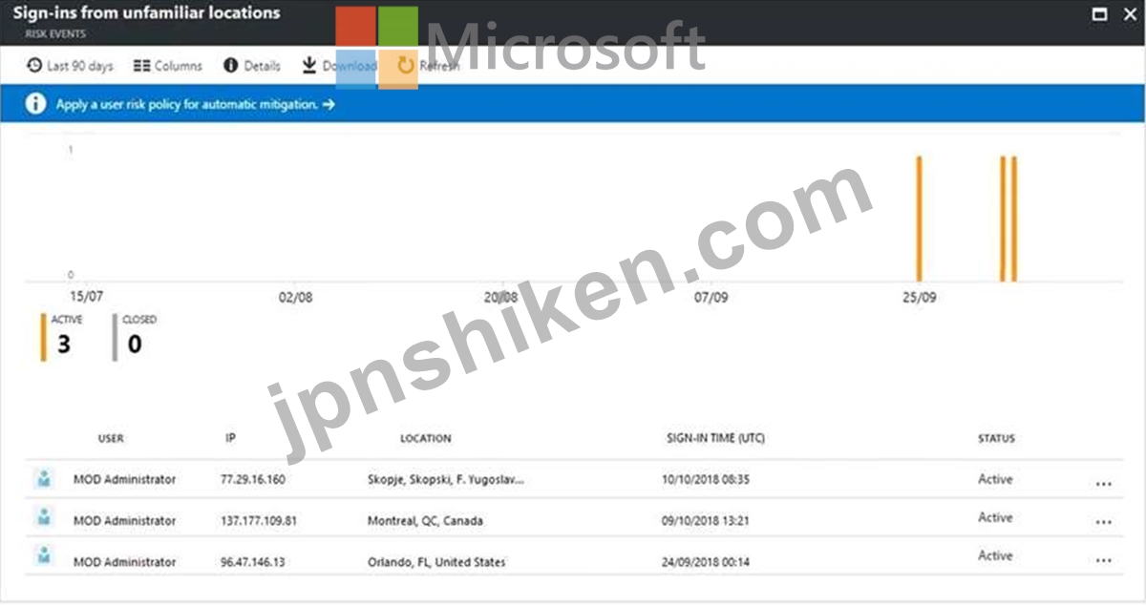Open the Columns chooser
This screenshot has height=606, width=1146.
tap(168, 66)
